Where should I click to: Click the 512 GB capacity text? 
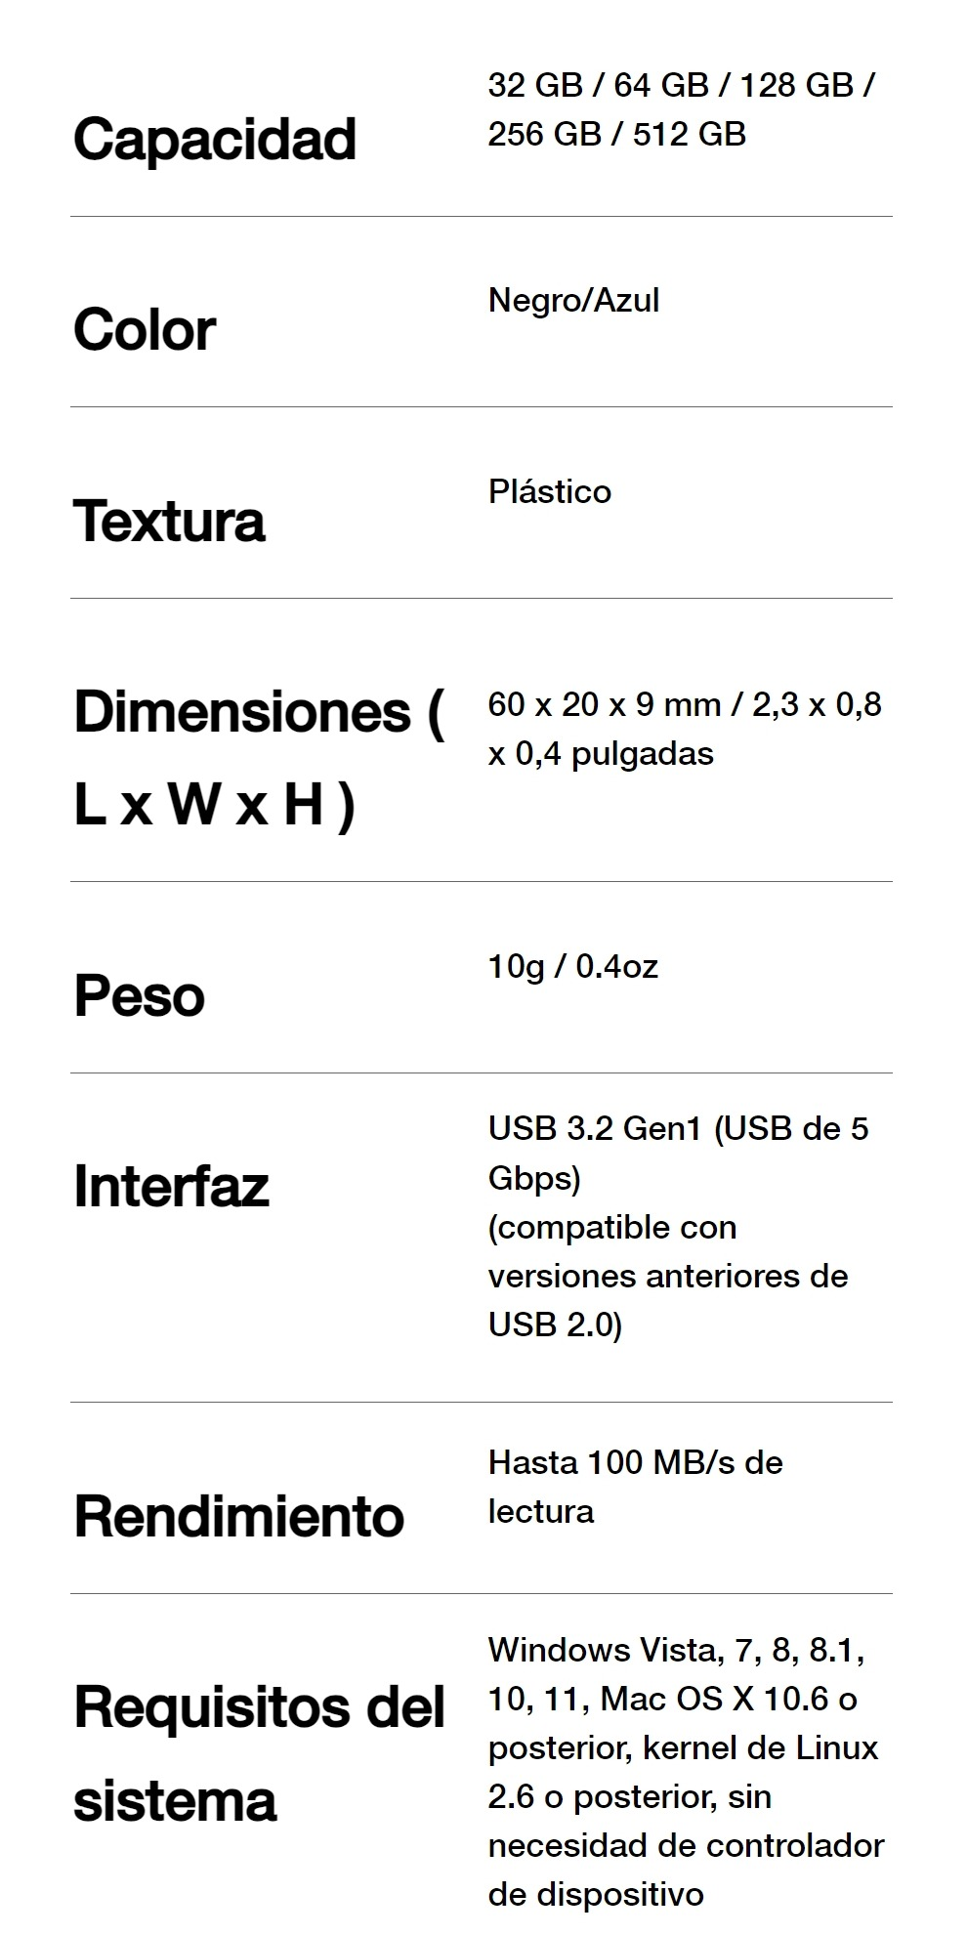point(690,134)
